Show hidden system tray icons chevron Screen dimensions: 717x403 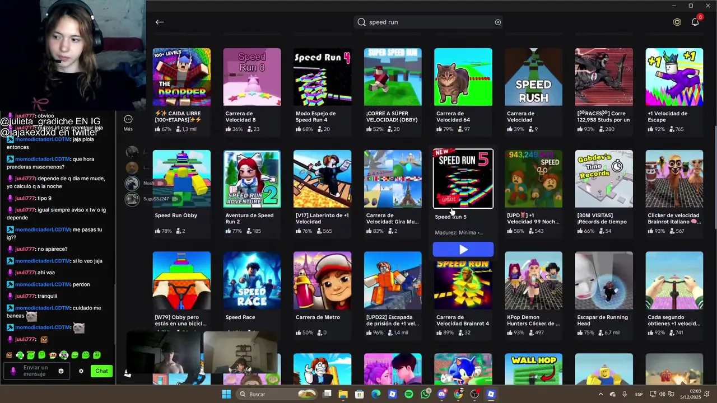click(601, 394)
